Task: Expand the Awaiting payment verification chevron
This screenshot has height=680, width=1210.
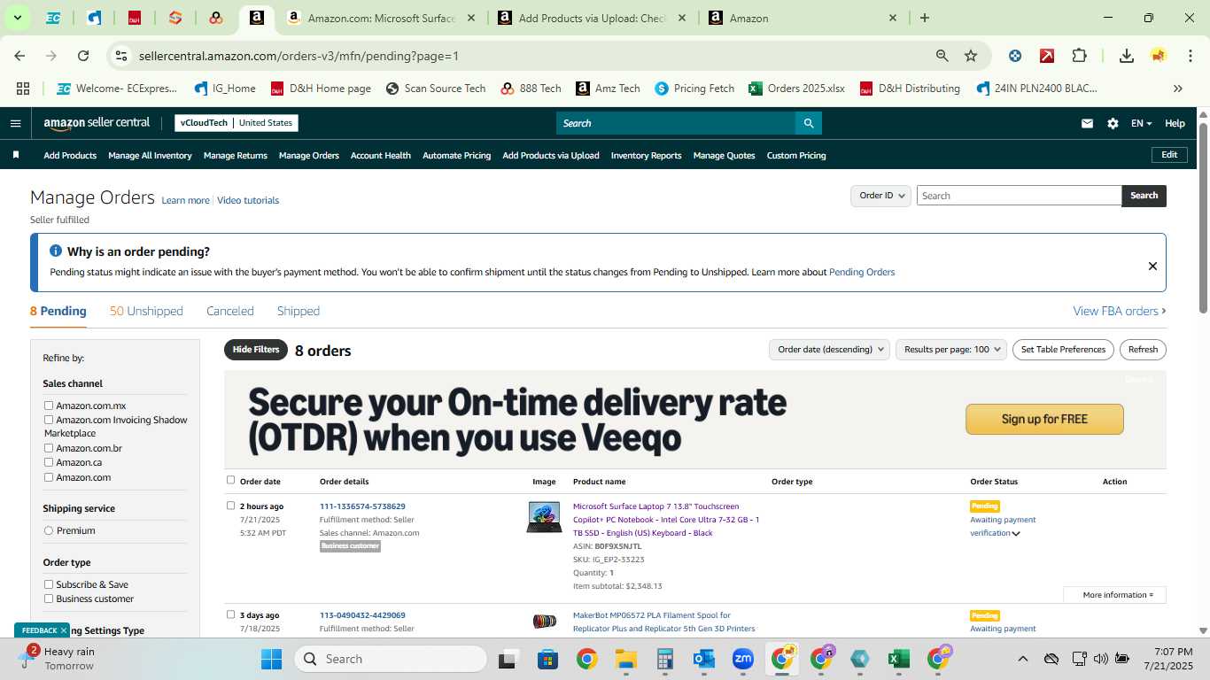Action: (1016, 533)
